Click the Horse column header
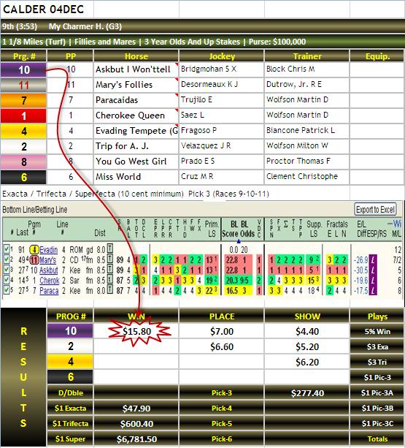This screenshot has height=448, width=405. tap(136, 56)
